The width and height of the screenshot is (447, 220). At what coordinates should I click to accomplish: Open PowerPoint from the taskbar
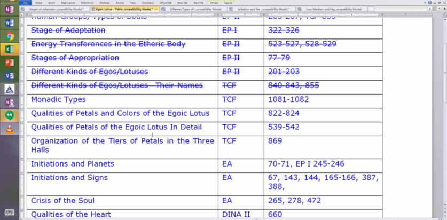point(9,63)
